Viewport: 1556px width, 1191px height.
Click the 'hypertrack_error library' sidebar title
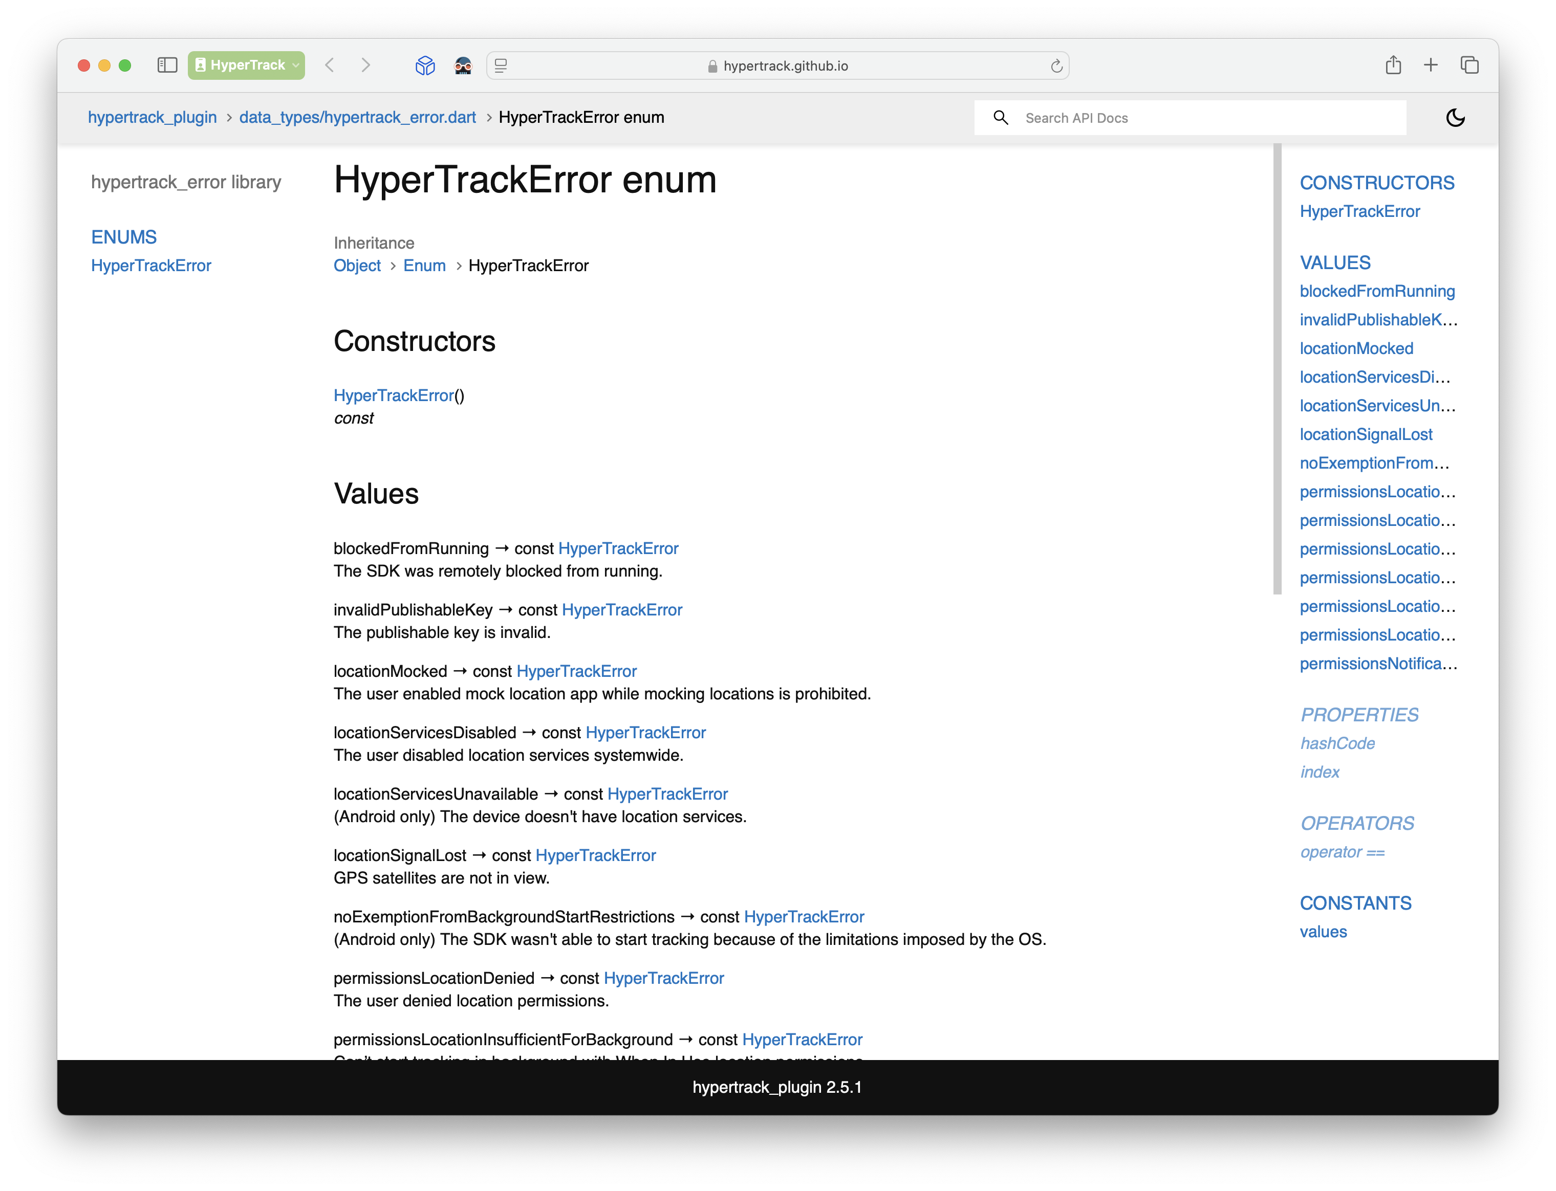click(x=186, y=182)
